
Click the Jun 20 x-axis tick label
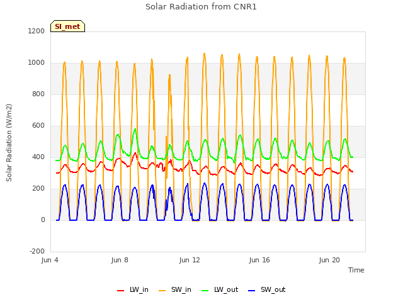329,260
